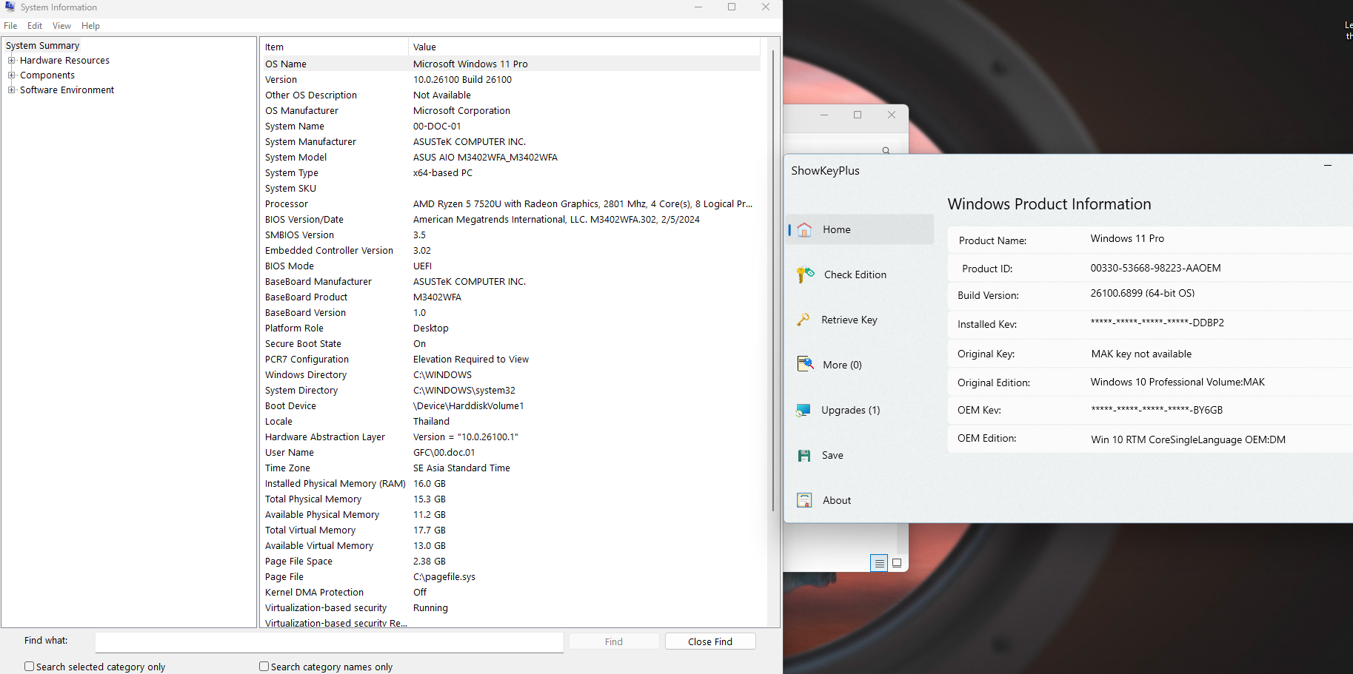The image size is (1353, 674).
Task: Open the View menu
Action: 61,26
